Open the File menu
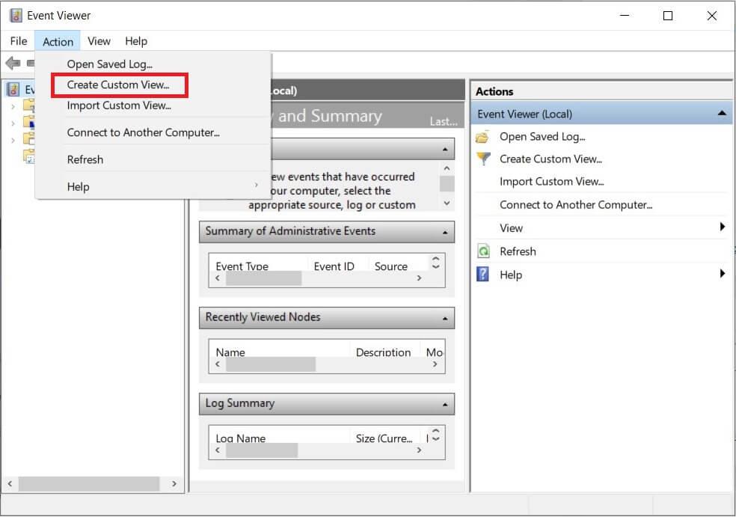The width and height of the screenshot is (736, 517). click(19, 41)
